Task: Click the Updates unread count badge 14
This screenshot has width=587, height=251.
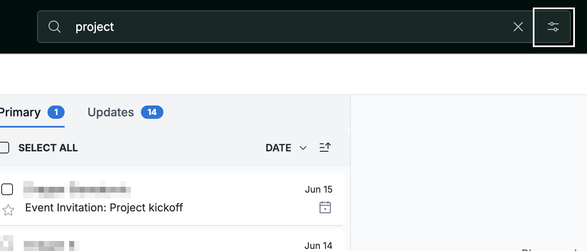Action: (x=152, y=112)
